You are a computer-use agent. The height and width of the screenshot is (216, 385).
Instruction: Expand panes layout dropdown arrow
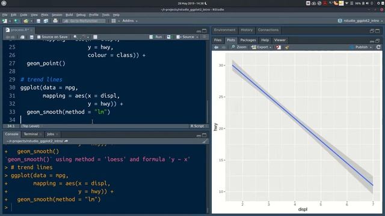coord(119,22)
